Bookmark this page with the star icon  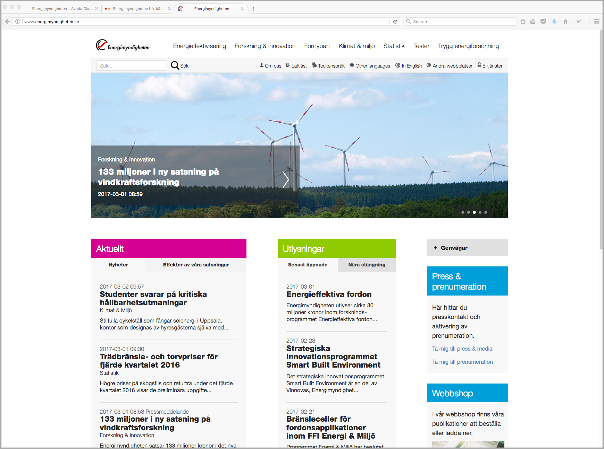point(523,21)
